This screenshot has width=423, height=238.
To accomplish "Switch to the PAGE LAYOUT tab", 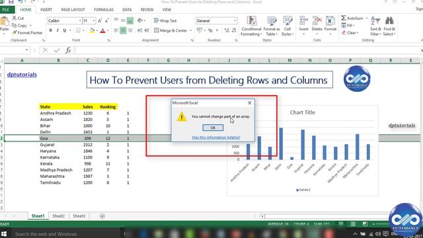I will point(73,10).
